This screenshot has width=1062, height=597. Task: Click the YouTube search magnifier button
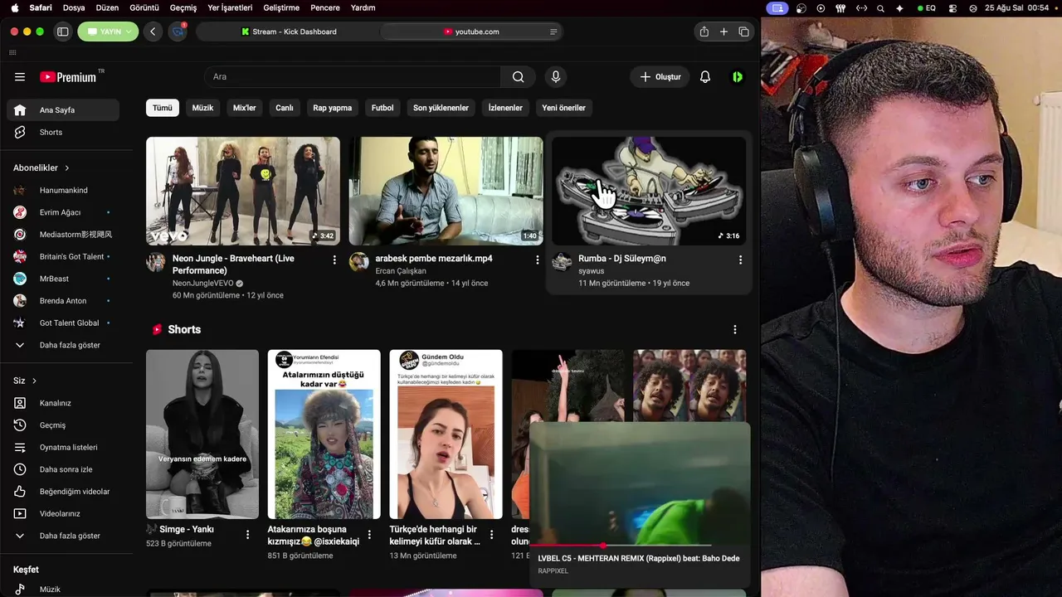click(519, 77)
